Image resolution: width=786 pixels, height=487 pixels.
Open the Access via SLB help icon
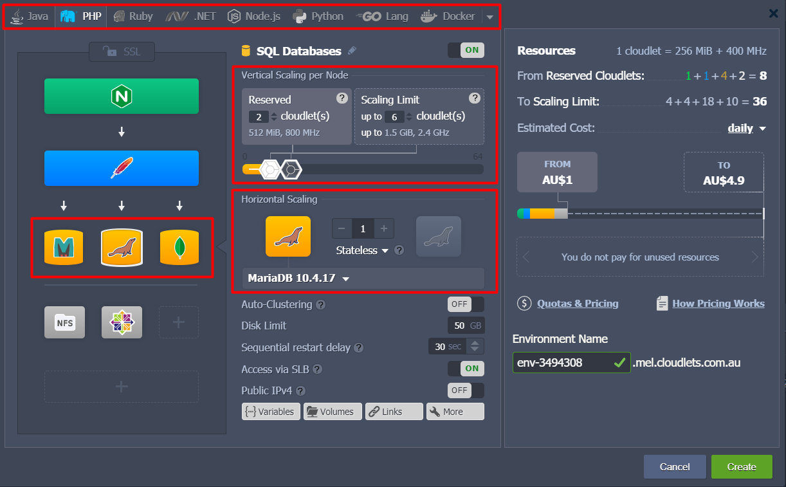[x=317, y=369]
